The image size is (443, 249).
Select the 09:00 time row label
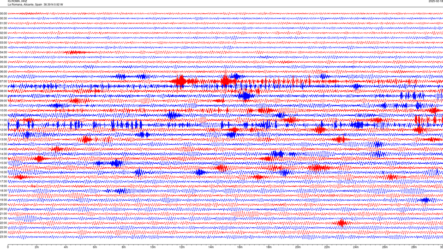3,101
